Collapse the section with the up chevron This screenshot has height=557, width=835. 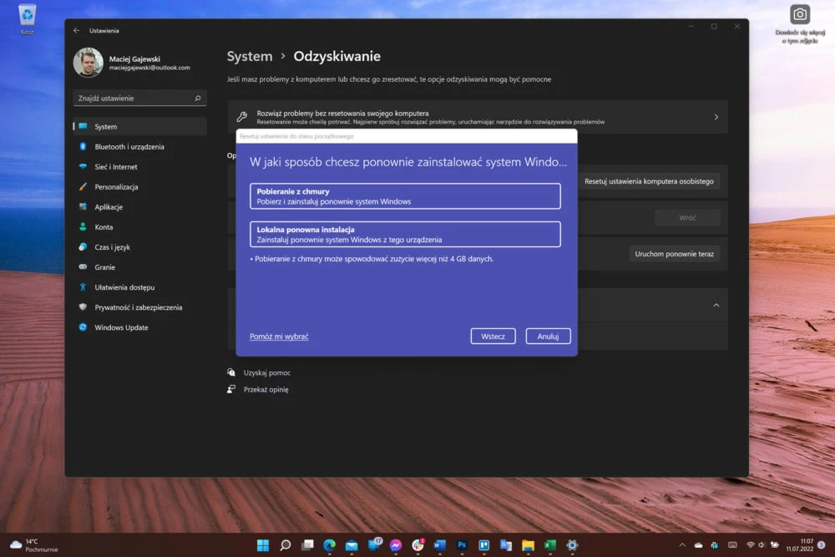click(716, 305)
